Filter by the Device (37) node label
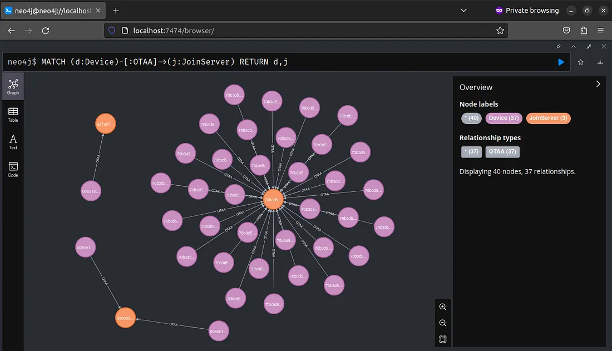612x351 pixels. point(503,118)
